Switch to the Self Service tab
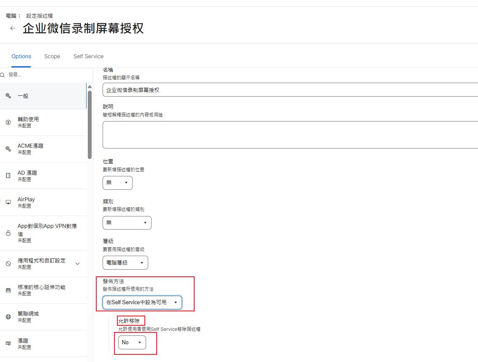 [x=88, y=56]
